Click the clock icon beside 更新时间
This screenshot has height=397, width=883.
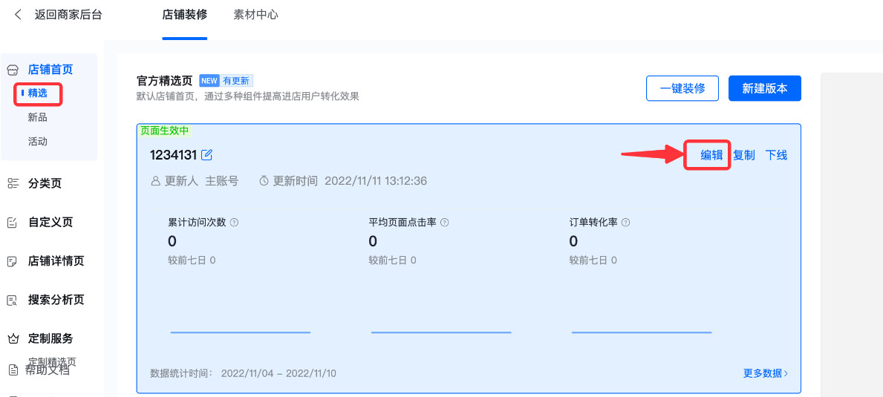click(264, 181)
